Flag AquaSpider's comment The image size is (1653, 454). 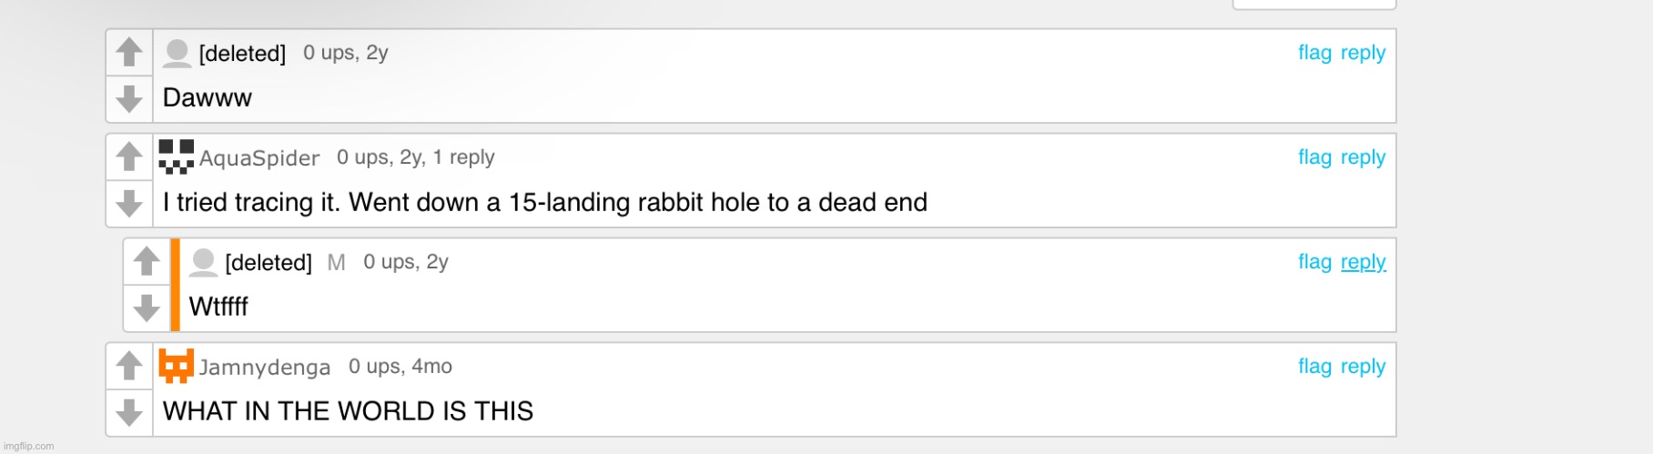(x=1314, y=157)
